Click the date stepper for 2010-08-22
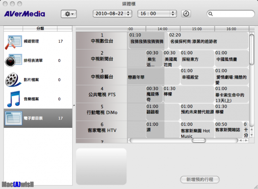Image resolution: width=258 pixels, height=189 pixels. [x=128, y=14]
